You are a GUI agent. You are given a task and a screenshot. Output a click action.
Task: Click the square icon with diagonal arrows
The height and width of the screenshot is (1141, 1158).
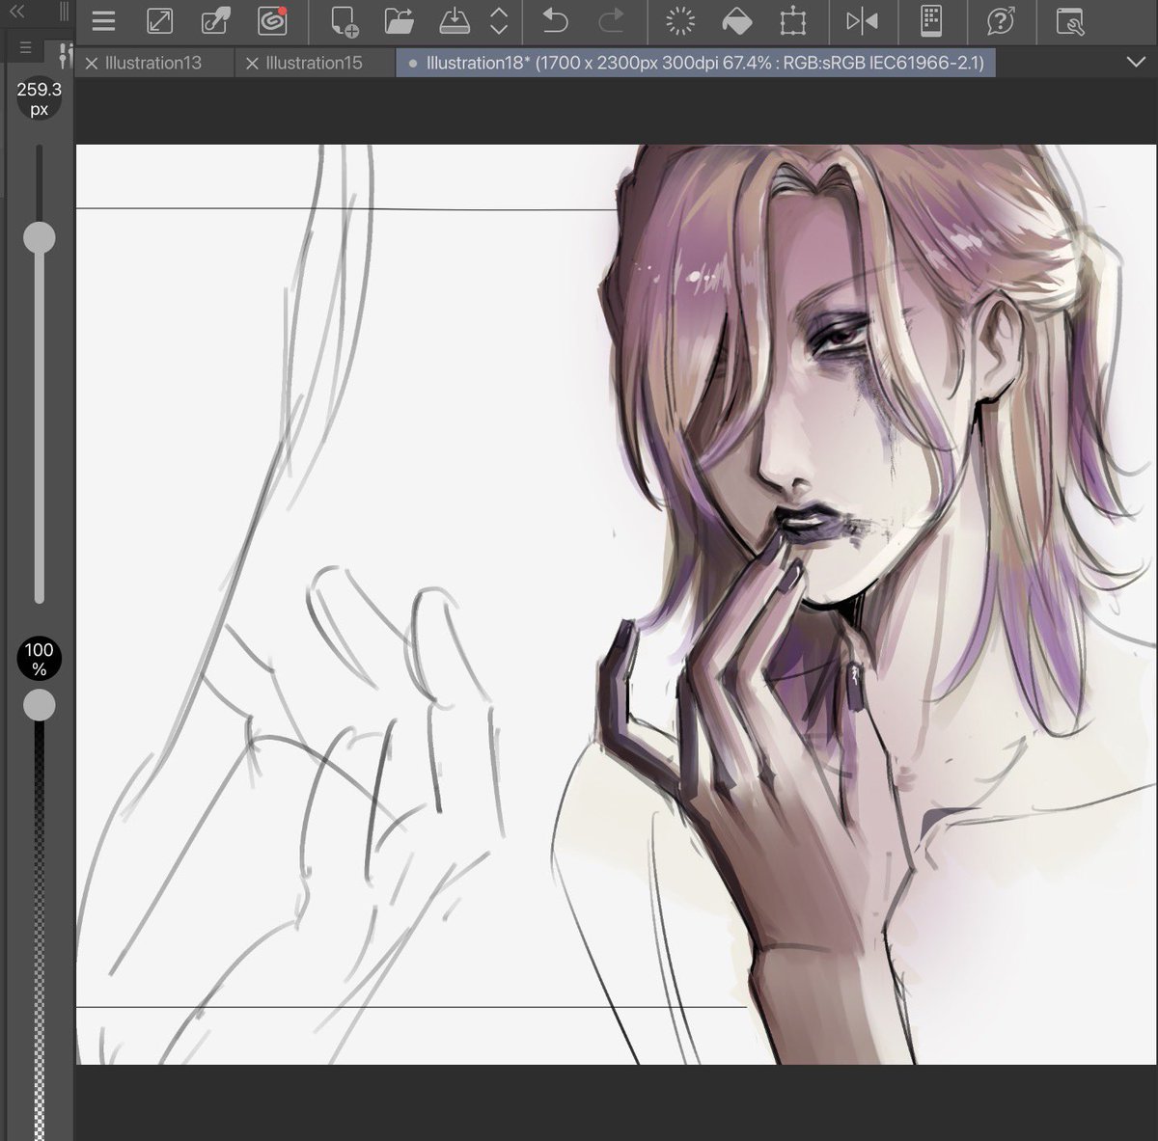(x=159, y=20)
